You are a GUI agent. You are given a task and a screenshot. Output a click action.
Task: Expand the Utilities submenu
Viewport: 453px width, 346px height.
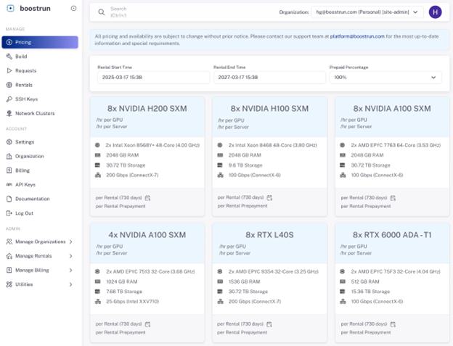pyautogui.click(x=70, y=284)
